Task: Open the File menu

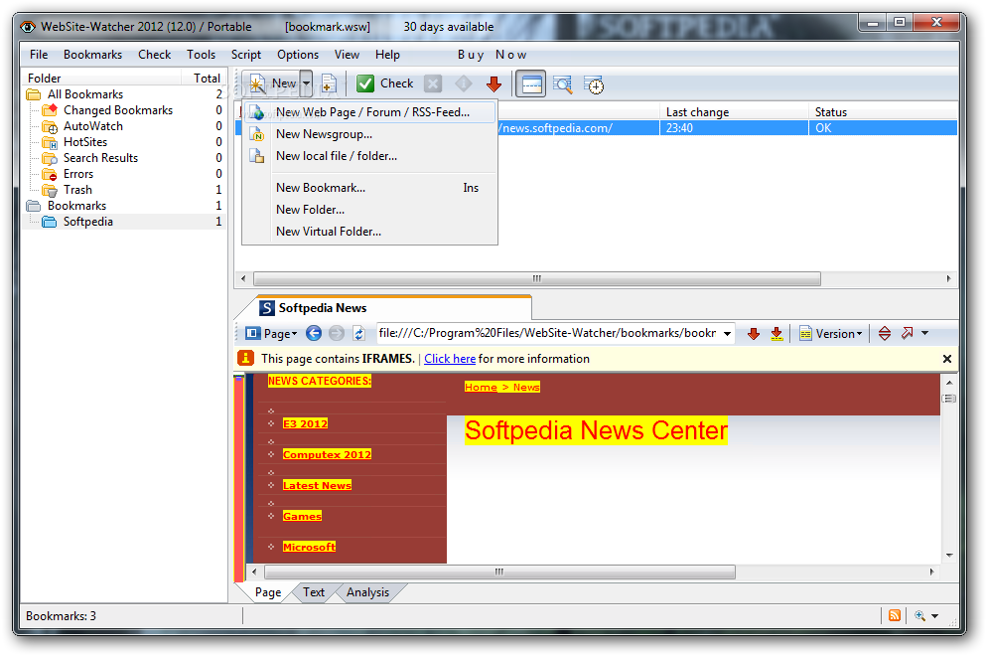Action: pos(39,55)
